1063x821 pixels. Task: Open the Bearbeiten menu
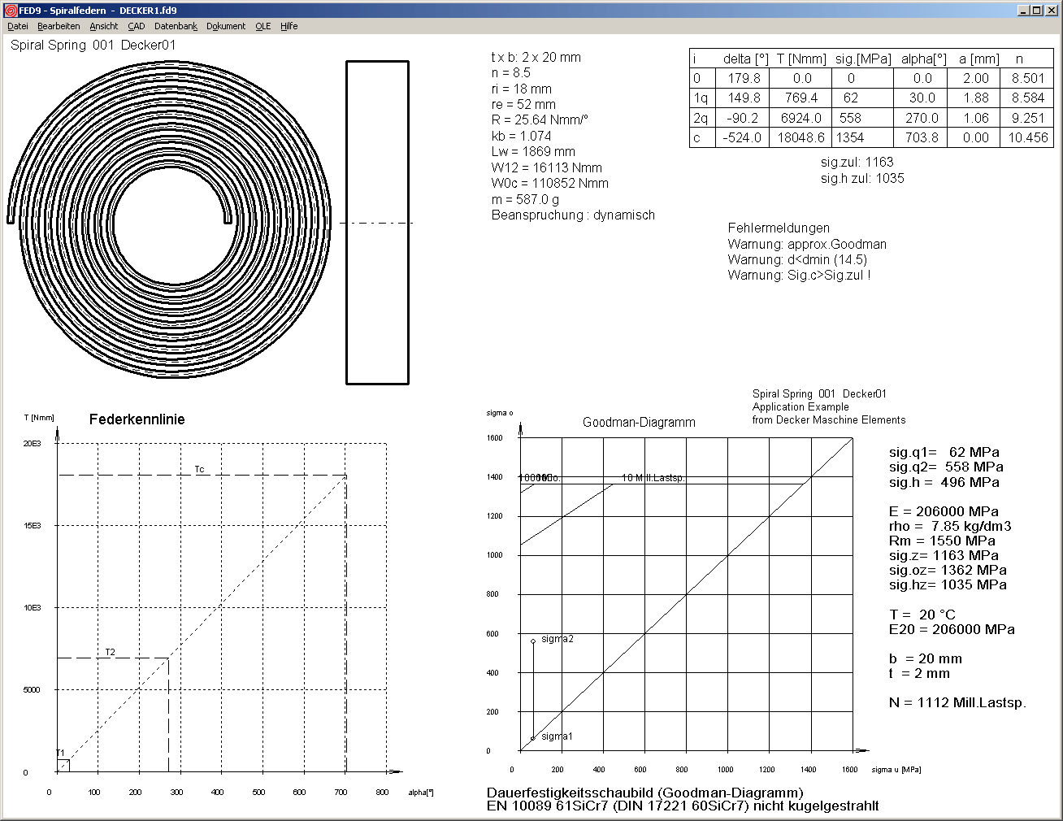point(59,26)
